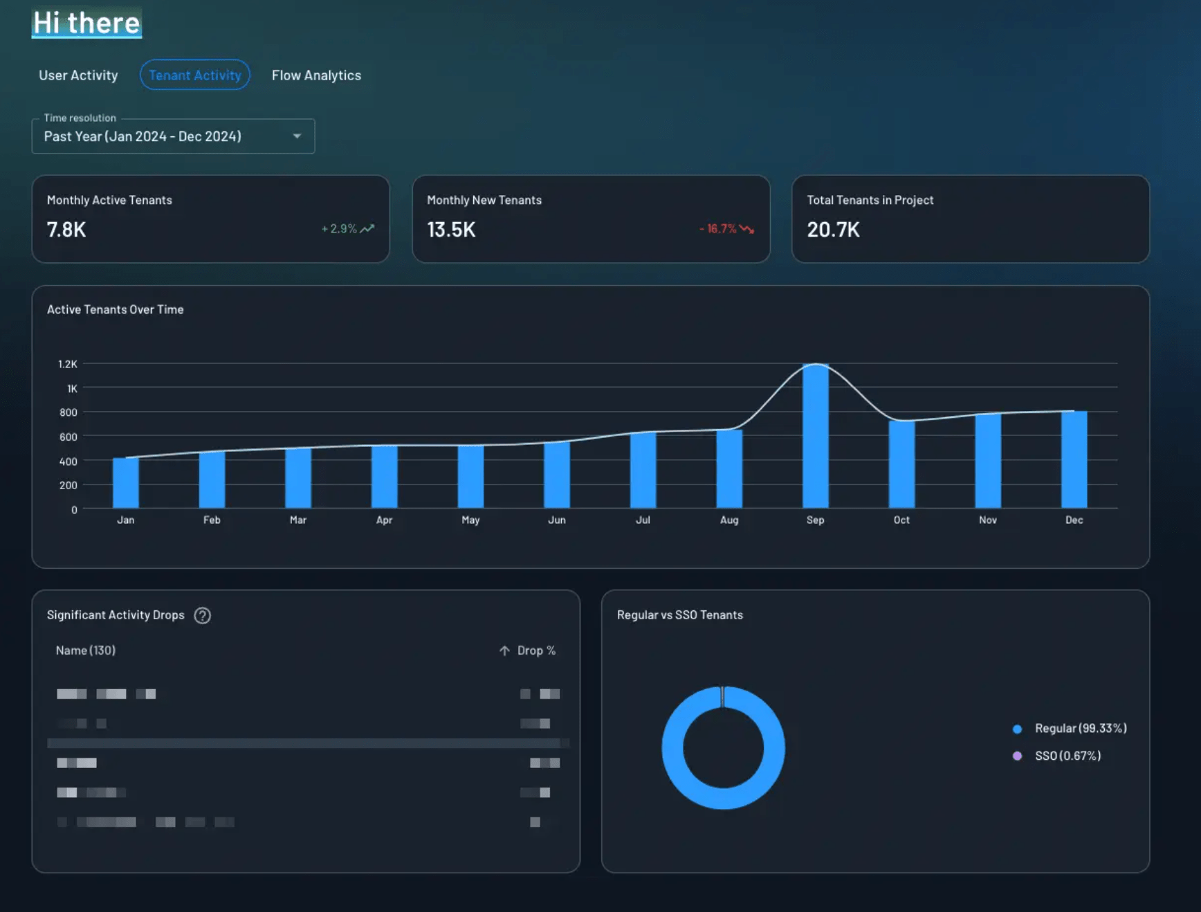
Task: Select the Regular legend dot in the donut chart
Action: 1016,728
